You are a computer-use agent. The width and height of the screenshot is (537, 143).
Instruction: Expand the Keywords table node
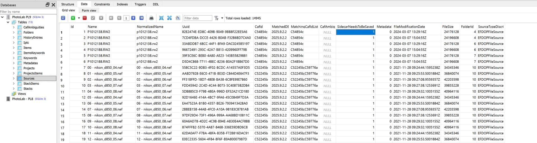coord(14,58)
